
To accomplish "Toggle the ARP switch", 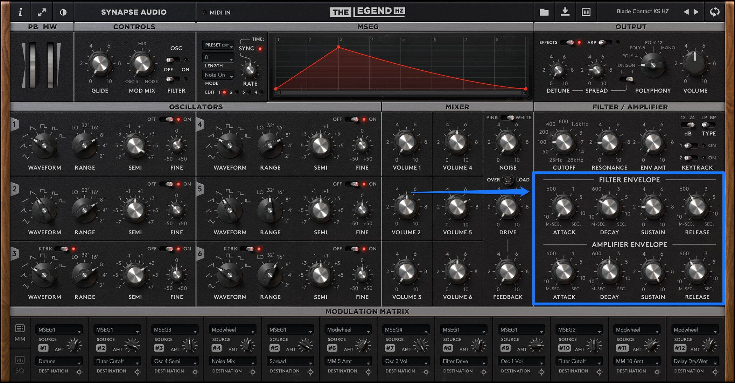I will point(605,42).
